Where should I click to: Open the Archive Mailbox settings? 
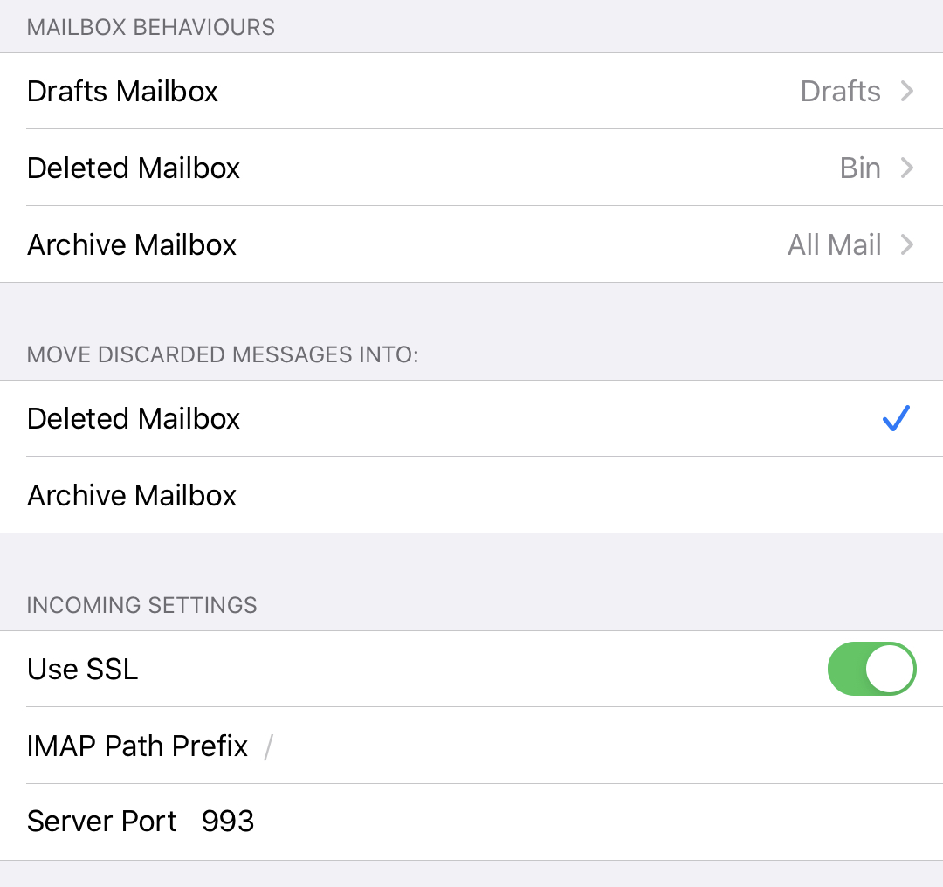coord(471,244)
